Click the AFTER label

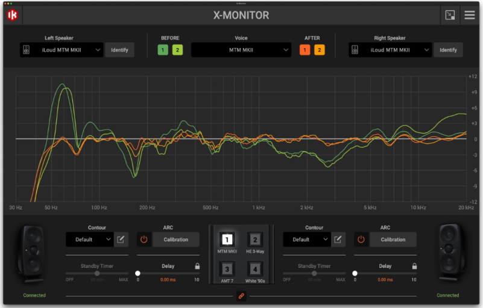312,38
